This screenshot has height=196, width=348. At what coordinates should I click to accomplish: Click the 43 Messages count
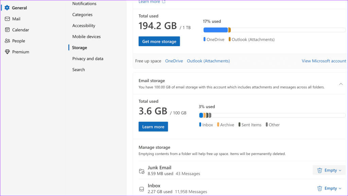188,174
